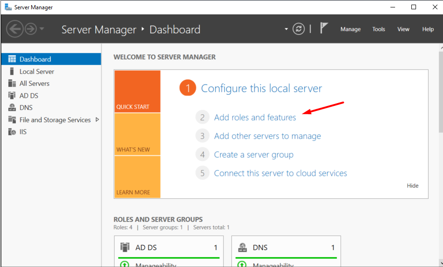The image size is (443, 267).
Task: Select All Servers in the sidebar
Action: click(x=34, y=84)
